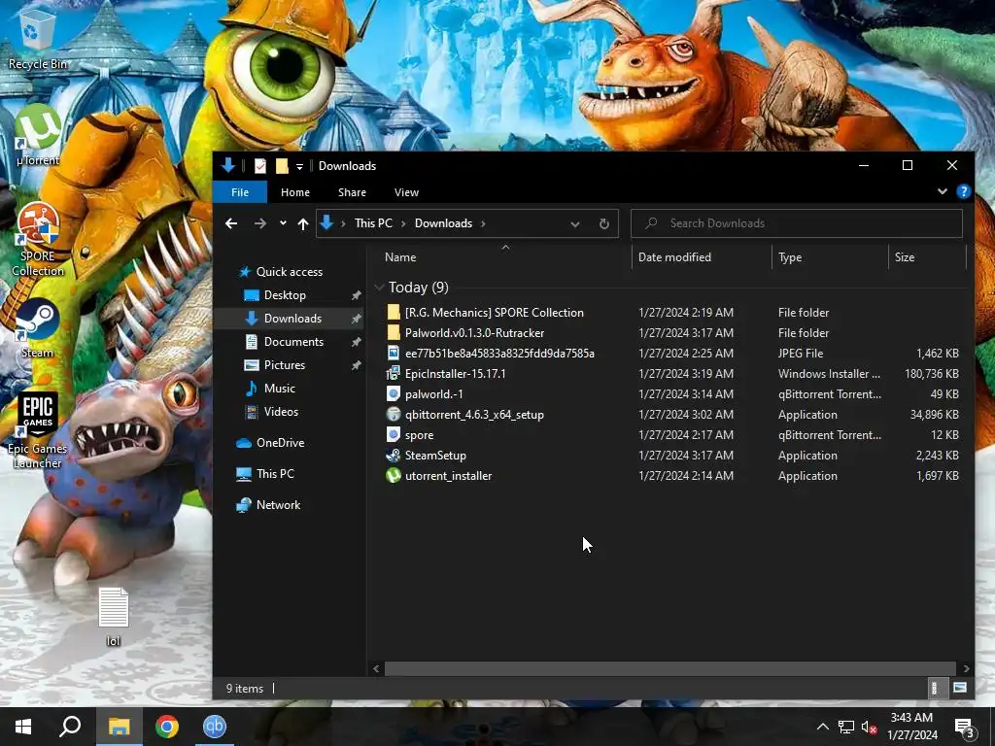Switch to large thumbnails view

tap(959, 688)
